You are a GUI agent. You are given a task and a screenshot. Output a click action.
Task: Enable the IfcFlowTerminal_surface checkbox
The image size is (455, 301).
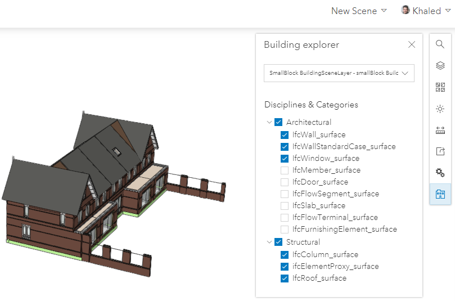[x=285, y=217]
